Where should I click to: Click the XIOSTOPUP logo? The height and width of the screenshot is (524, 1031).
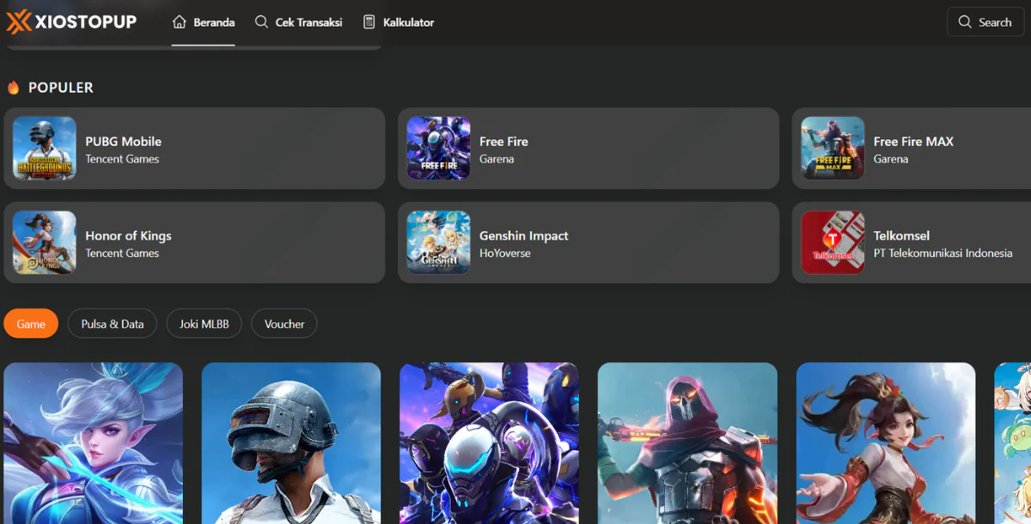(x=71, y=21)
